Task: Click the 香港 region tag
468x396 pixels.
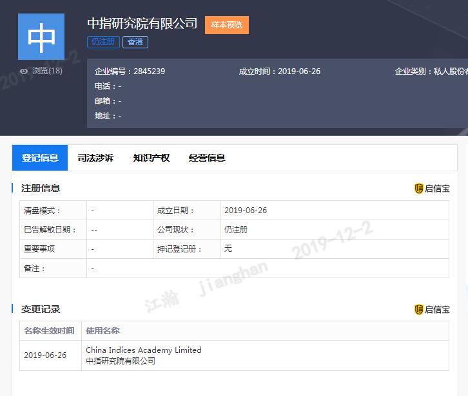Action: pyautogui.click(x=135, y=42)
